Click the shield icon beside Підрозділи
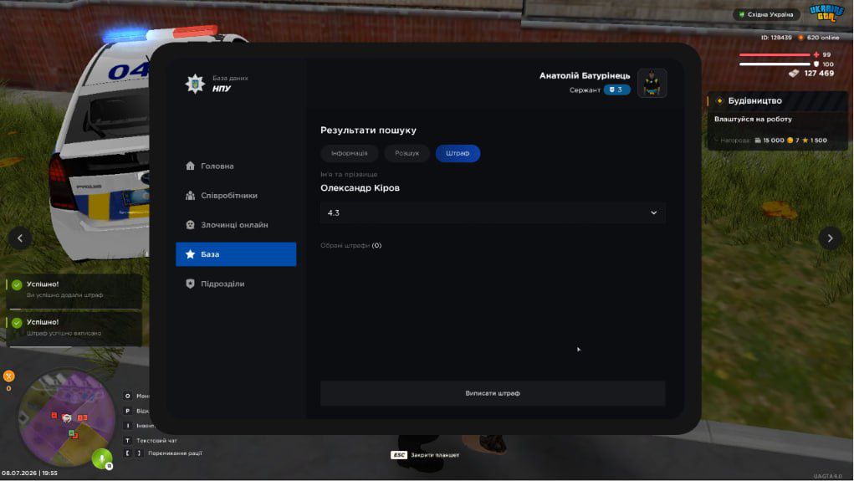Screen dimensions: 854x481 (190, 284)
